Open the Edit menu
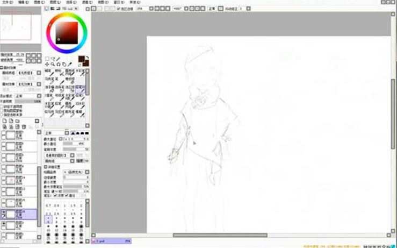 pos(23,2)
